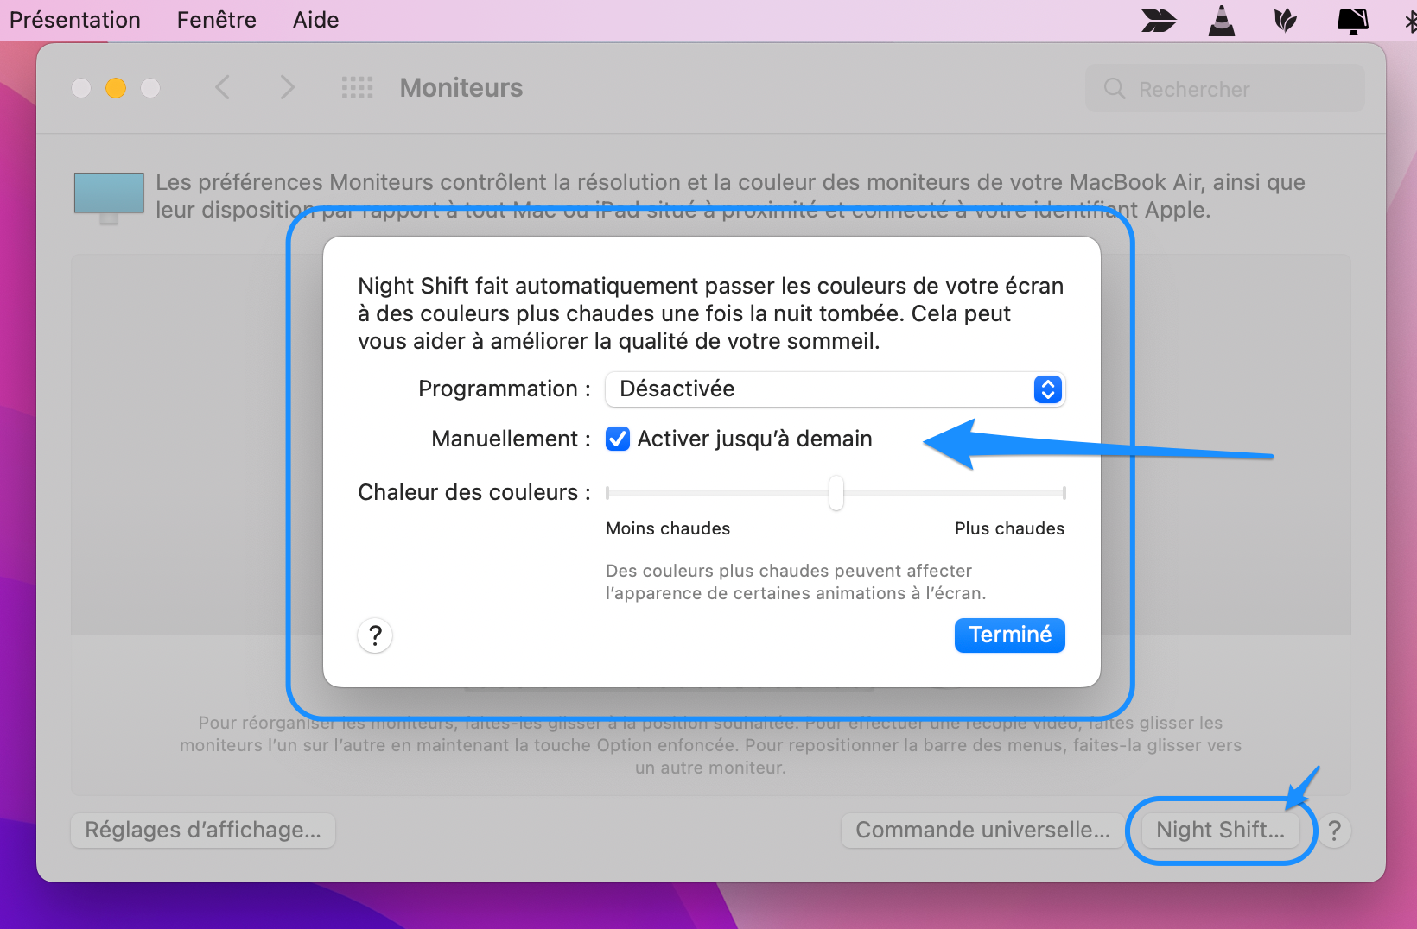Image resolution: width=1417 pixels, height=929 pixels.
Task: Click the Réglages d'affichage button
Action: [203, 831]
